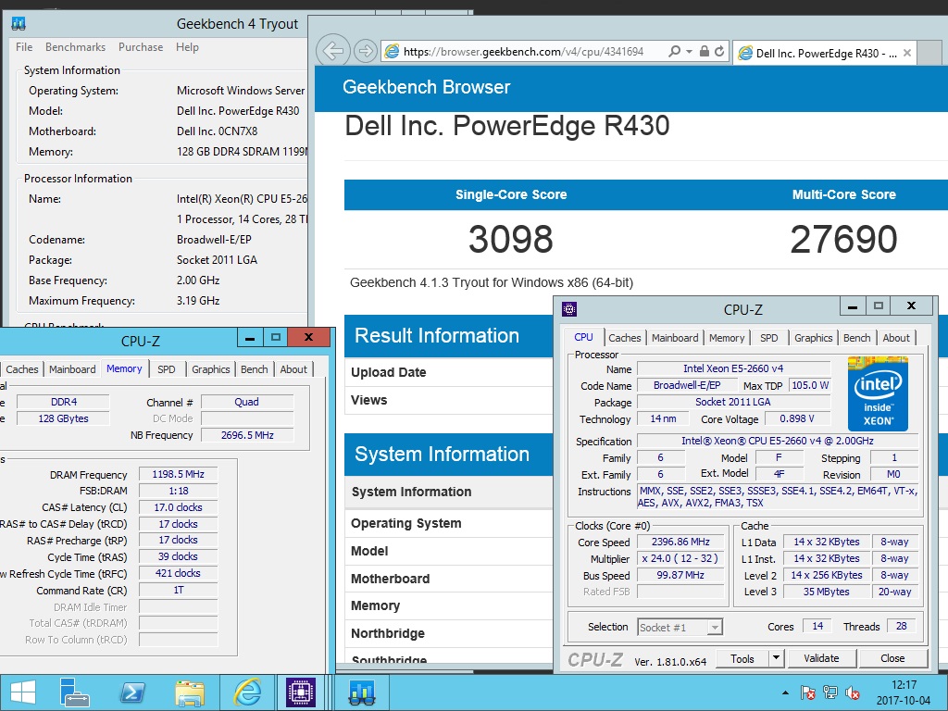Click the NB Frequency value 2696.5 MHz
948x711 pixels.
[x=246, y=435]
